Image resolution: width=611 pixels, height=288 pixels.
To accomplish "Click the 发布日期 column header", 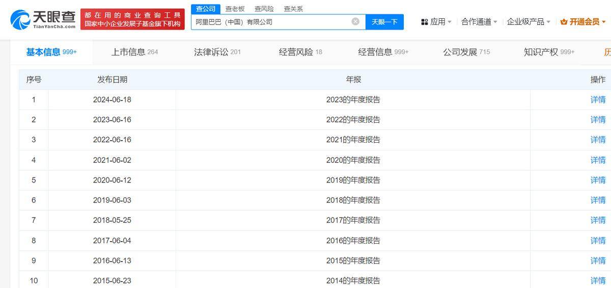I will (112, 80).
